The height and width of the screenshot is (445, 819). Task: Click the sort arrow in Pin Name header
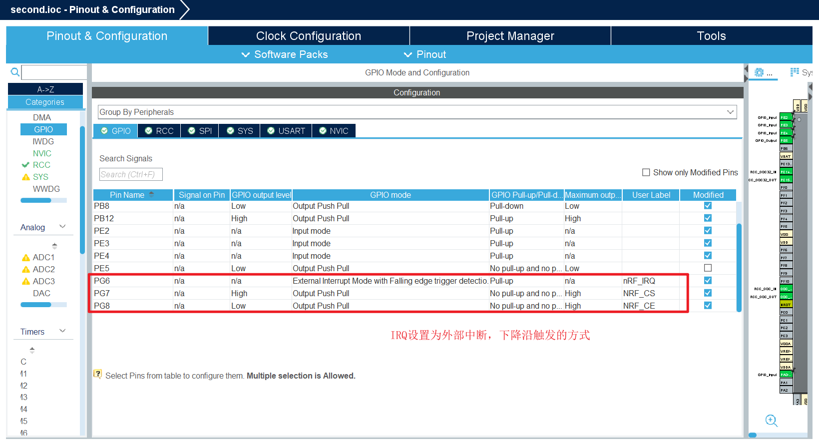(151, 194)
